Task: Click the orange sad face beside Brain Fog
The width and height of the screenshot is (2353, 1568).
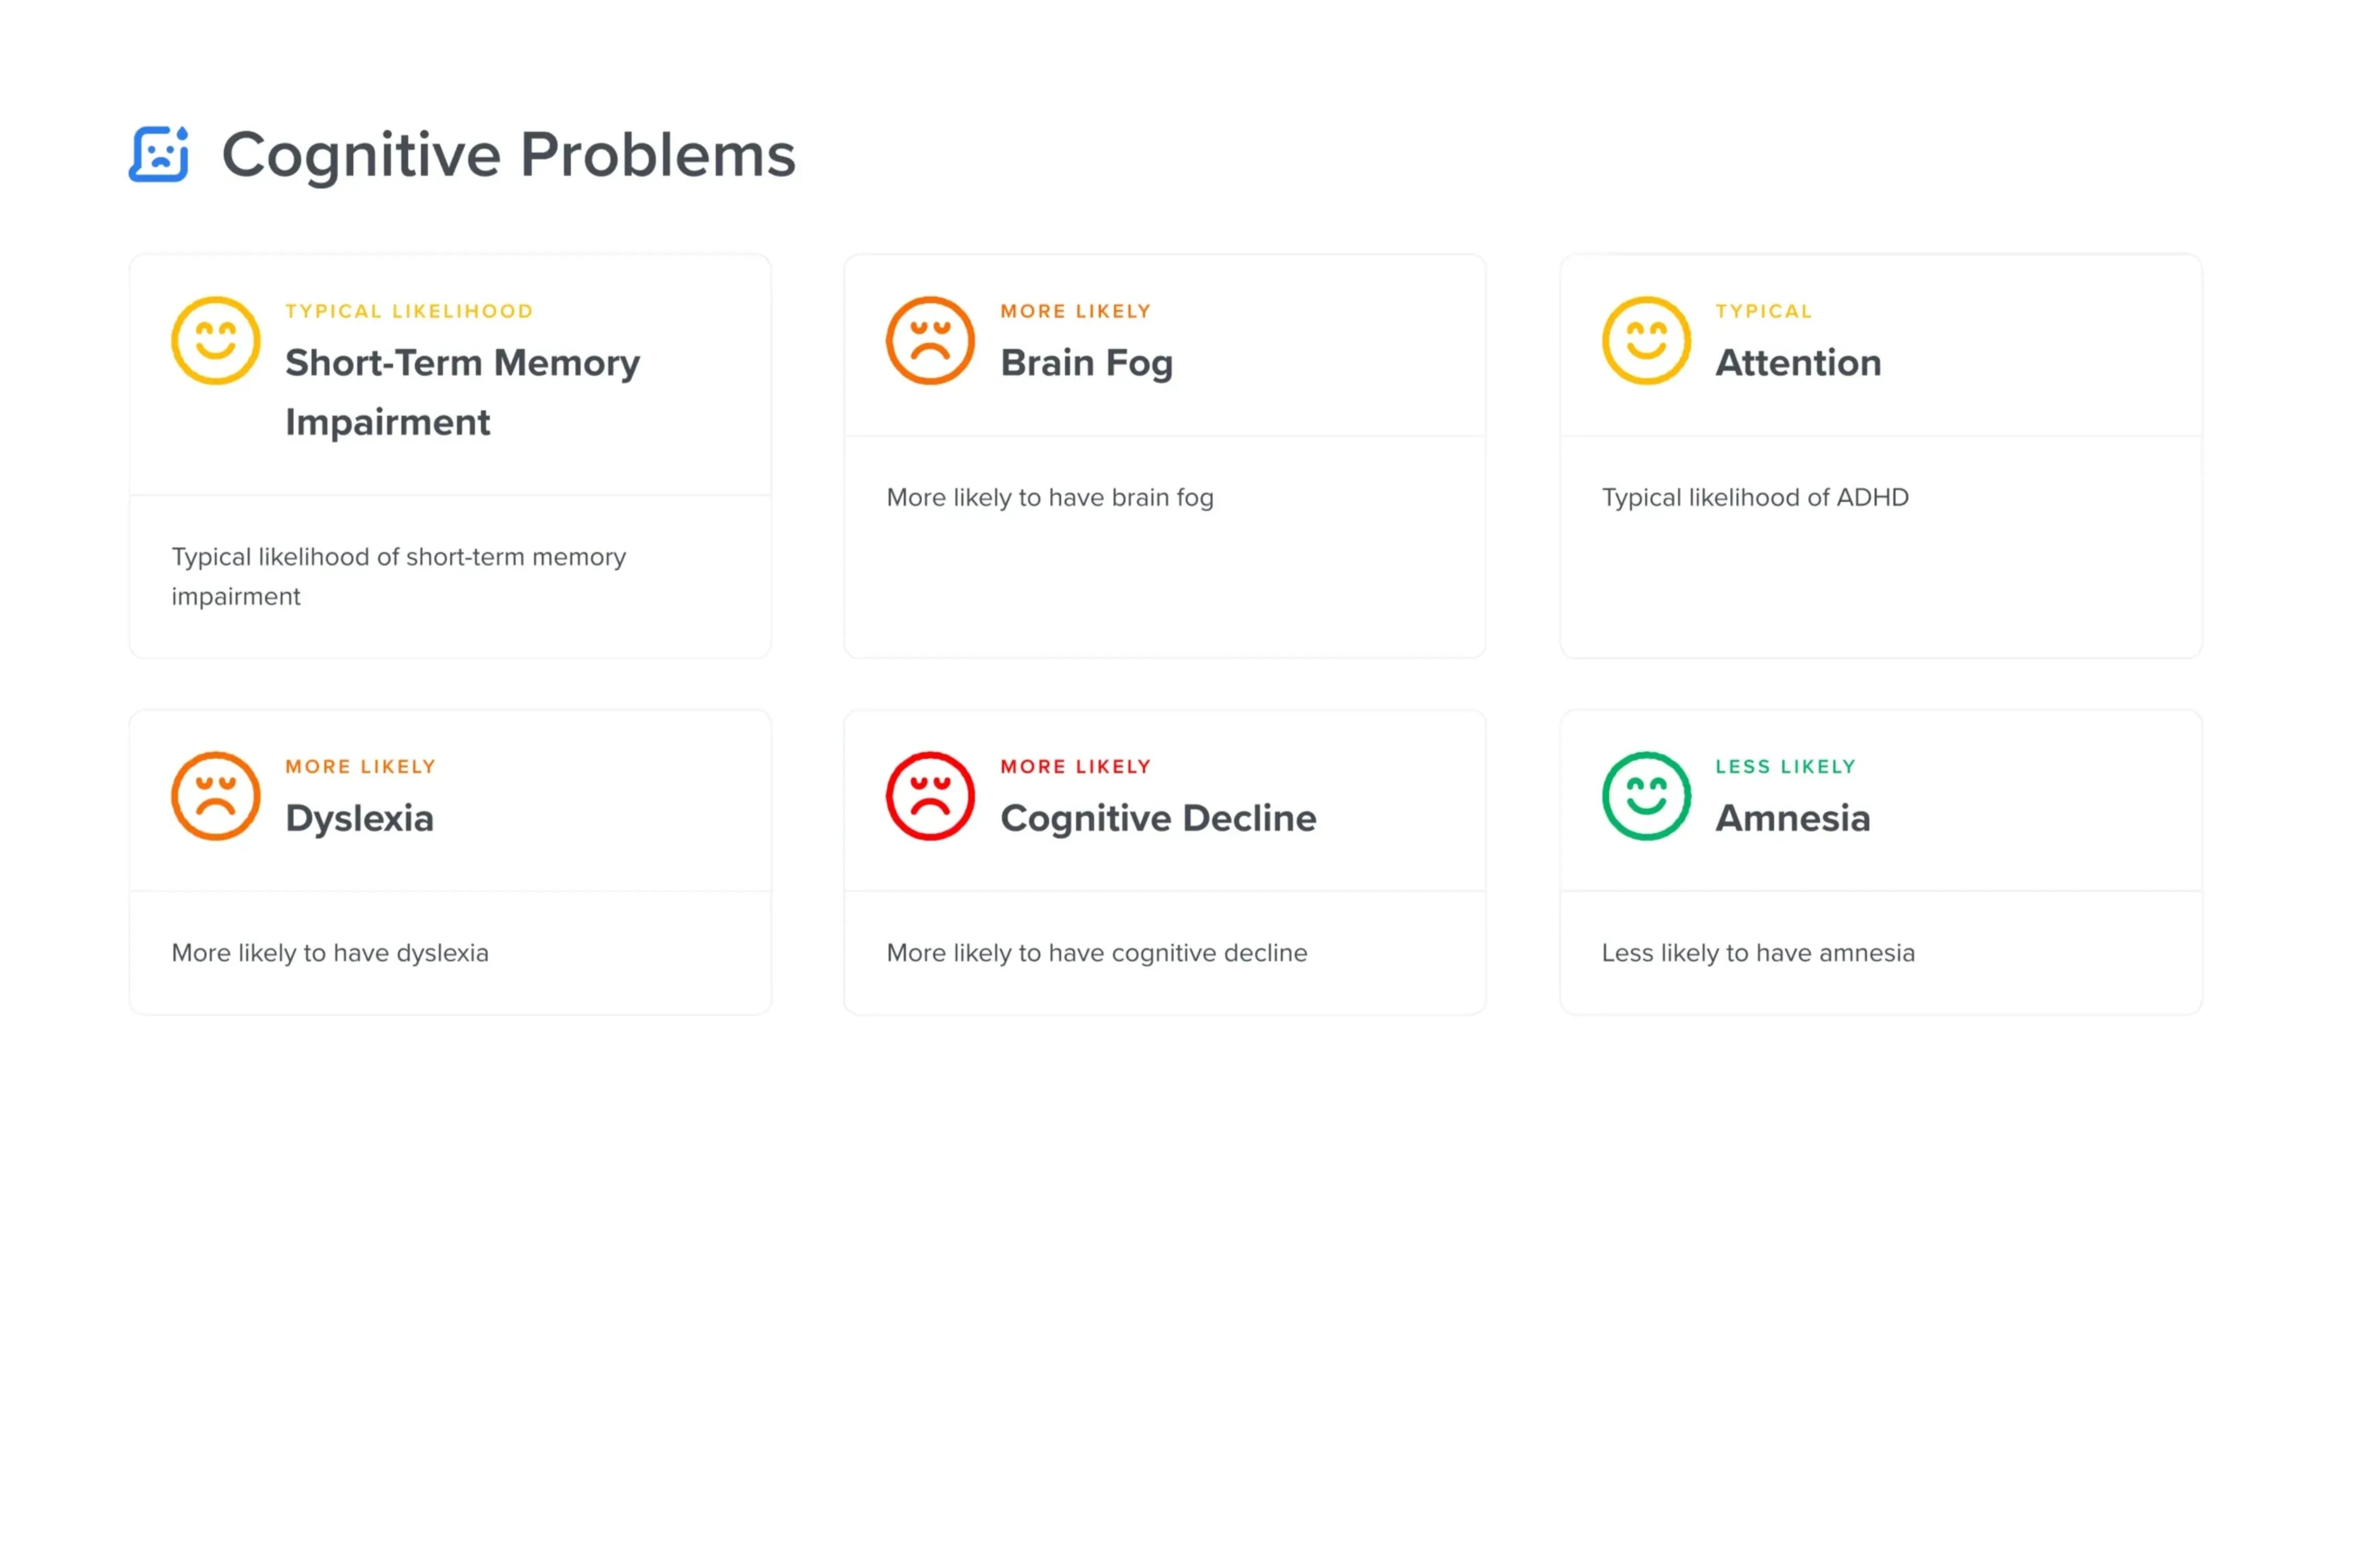Action: click(929, 340)
